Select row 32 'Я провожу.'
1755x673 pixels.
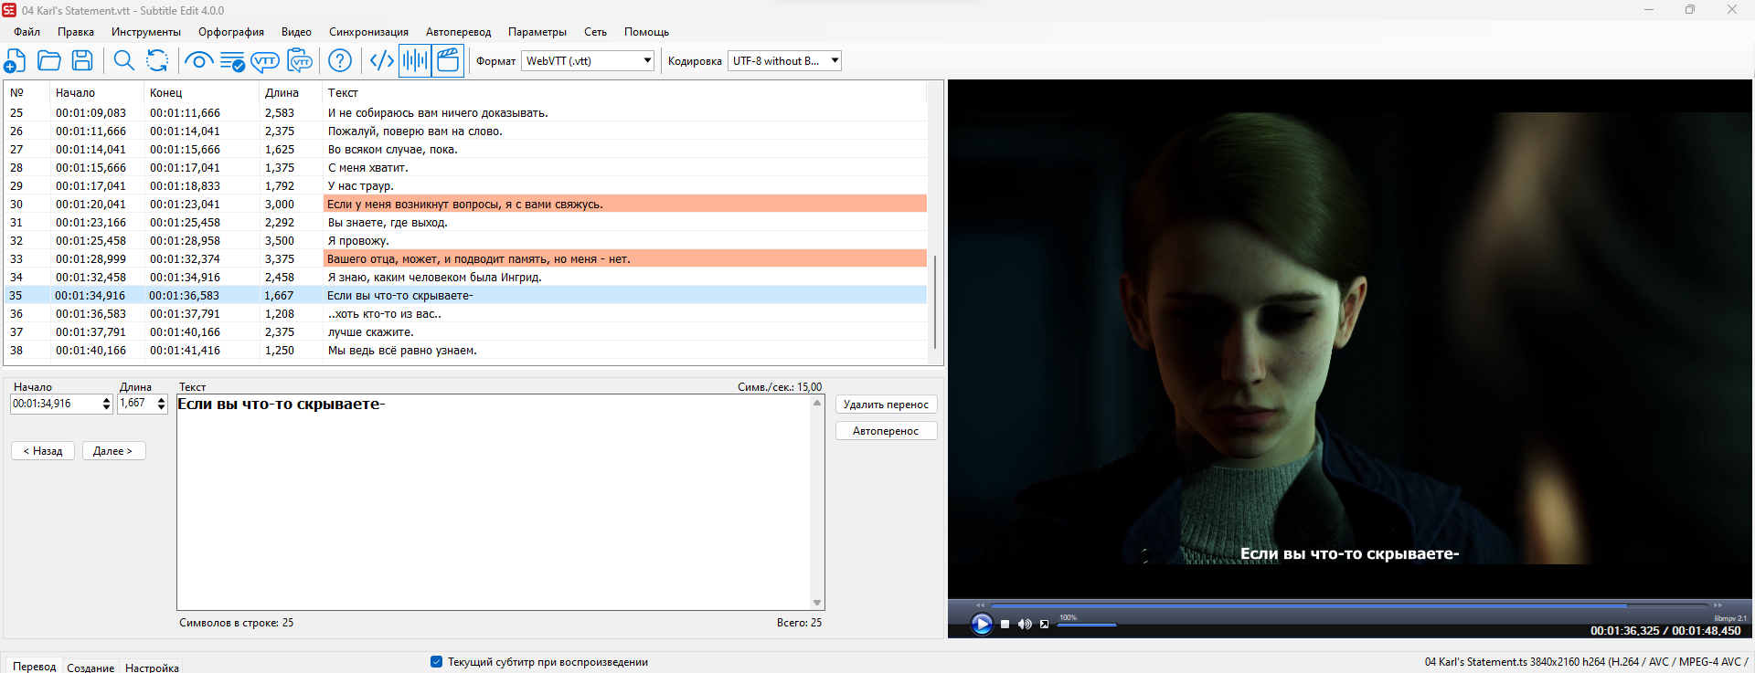(465, 240)
